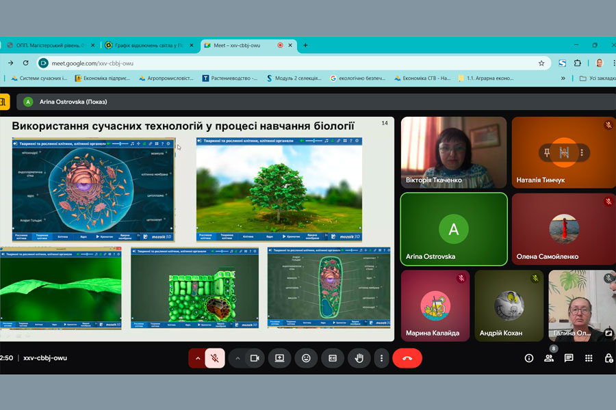Expand audio settings chevron beside microphone

(x=198, y=358)
